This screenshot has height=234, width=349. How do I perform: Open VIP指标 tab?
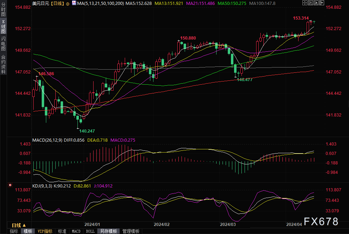click(x=45, y=231)
